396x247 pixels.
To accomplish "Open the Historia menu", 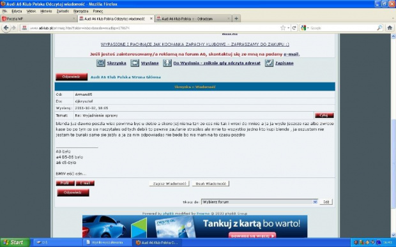I will [x=46, y=11].
